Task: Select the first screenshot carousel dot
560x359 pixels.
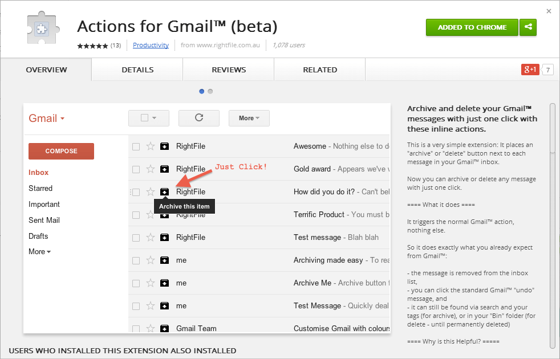Action: point(201,91)
